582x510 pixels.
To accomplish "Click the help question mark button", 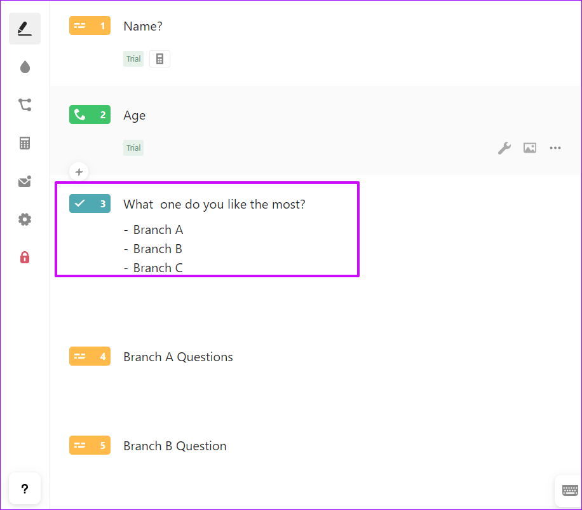I will [25, 488].
